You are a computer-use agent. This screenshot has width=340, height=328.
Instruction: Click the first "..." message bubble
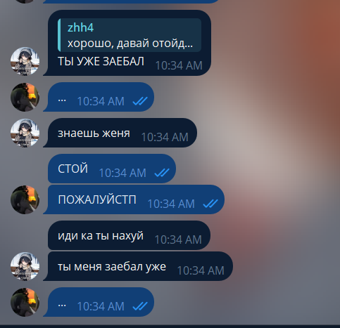coord(99,97)
